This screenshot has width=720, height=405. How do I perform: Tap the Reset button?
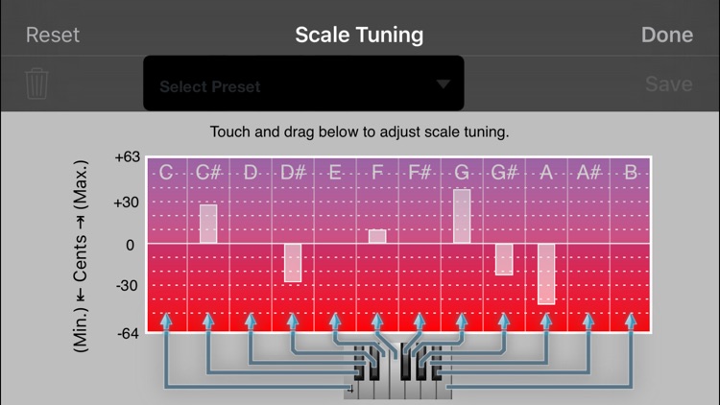(x=53, y=35)
